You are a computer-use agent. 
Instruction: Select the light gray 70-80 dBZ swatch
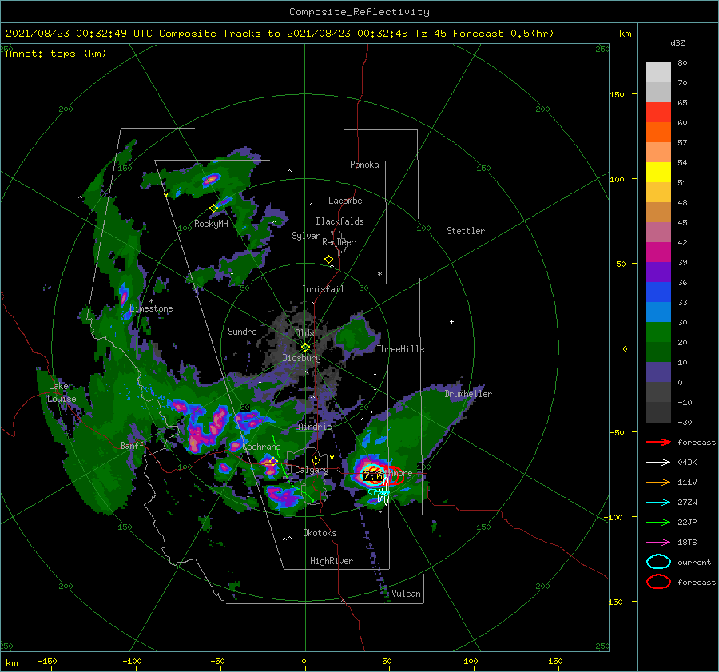tap(658, 73)
